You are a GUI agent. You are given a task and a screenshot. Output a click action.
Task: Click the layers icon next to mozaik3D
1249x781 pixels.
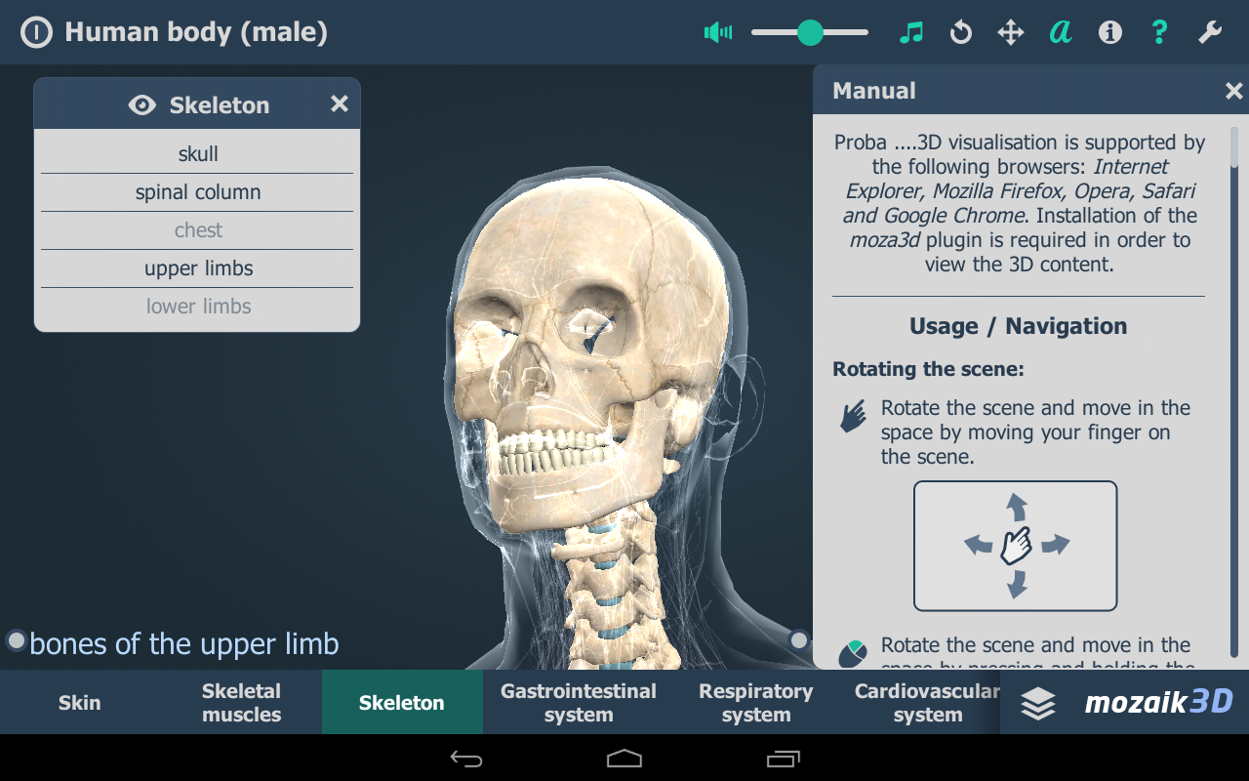coord(1037,702)
